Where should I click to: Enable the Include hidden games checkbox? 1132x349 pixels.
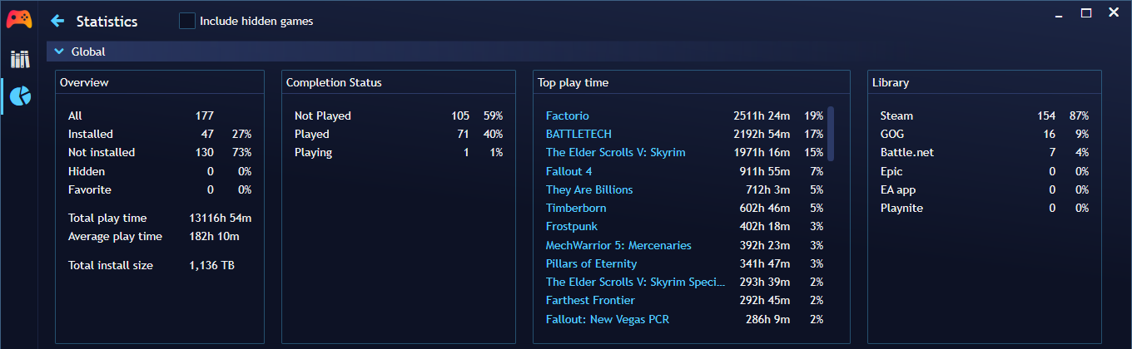click(x=187, y=21)
